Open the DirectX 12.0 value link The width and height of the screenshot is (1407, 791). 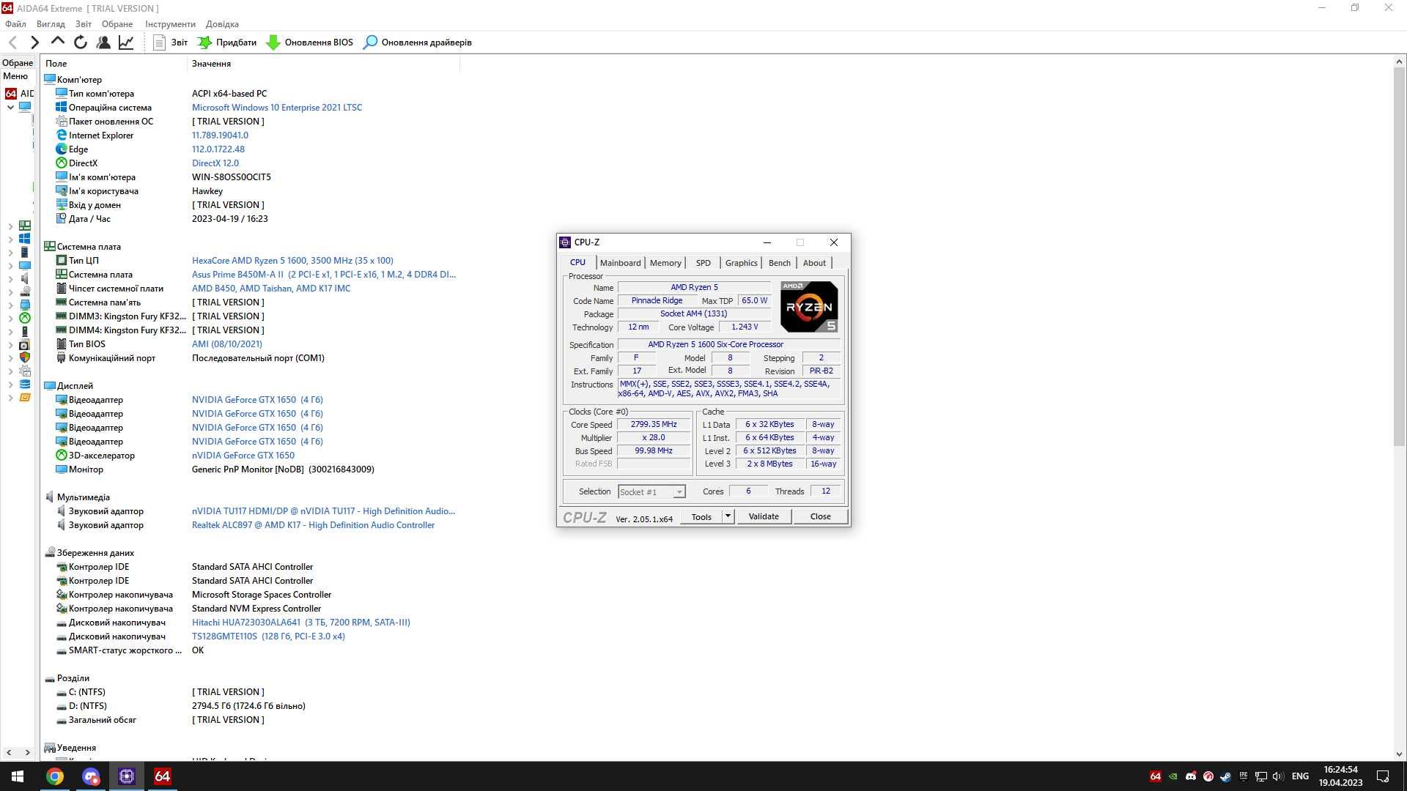tap(215, 163)
